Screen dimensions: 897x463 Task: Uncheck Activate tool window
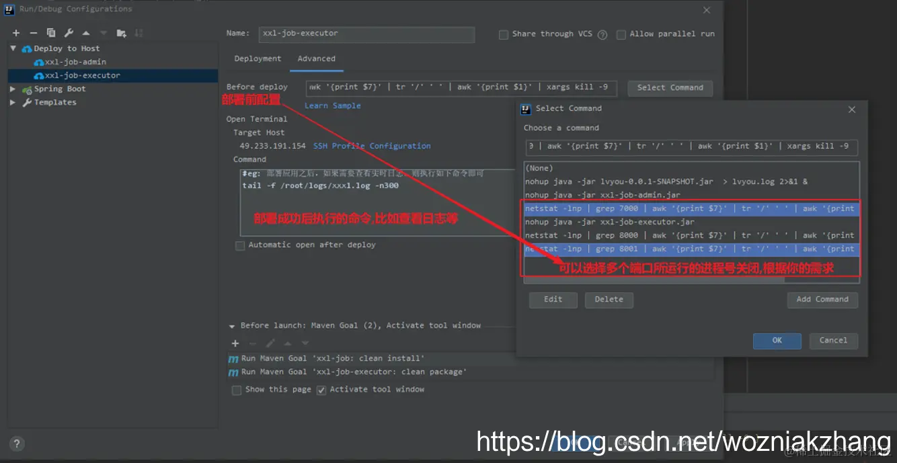tap(321, 390)
